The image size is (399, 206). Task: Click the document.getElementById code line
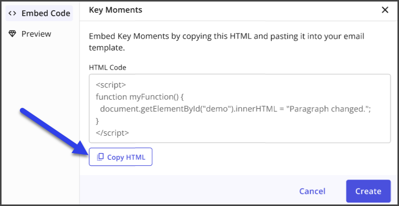[x=235, y=109]
